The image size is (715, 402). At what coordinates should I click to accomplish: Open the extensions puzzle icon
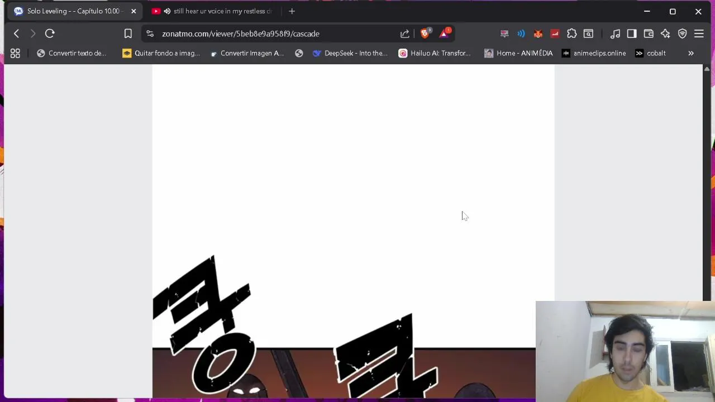pyautogui.click(x=572, y=33)
